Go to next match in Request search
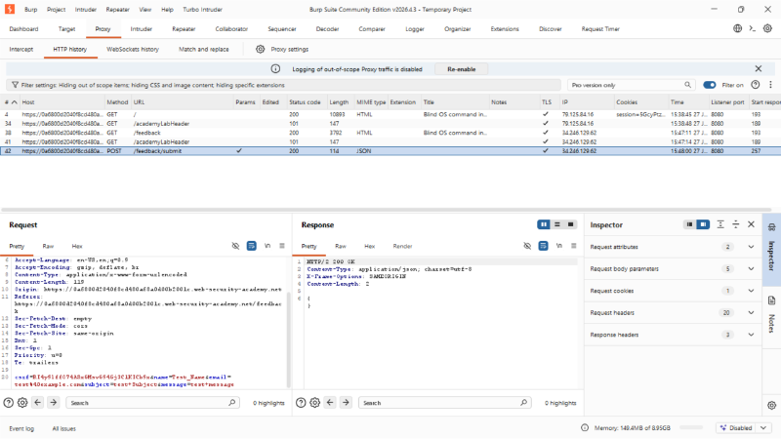 [x=54, y=402]
